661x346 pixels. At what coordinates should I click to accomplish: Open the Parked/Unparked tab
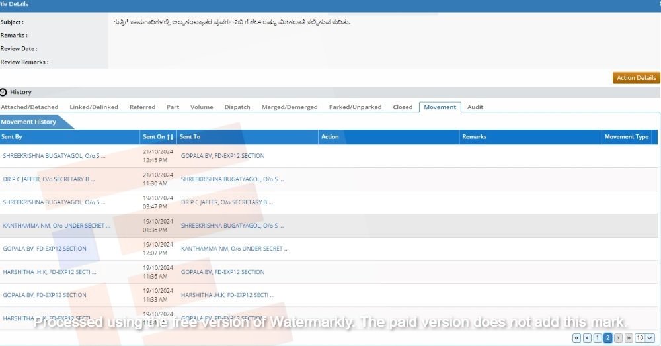tap(355, 107)
